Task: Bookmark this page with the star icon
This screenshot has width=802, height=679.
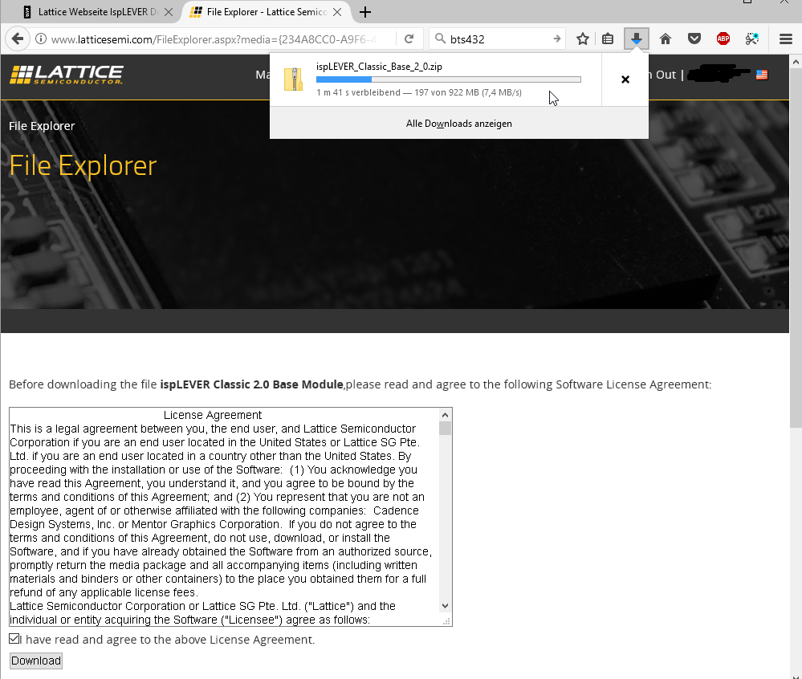Action: pyautogui.click(x=583, y=39)
